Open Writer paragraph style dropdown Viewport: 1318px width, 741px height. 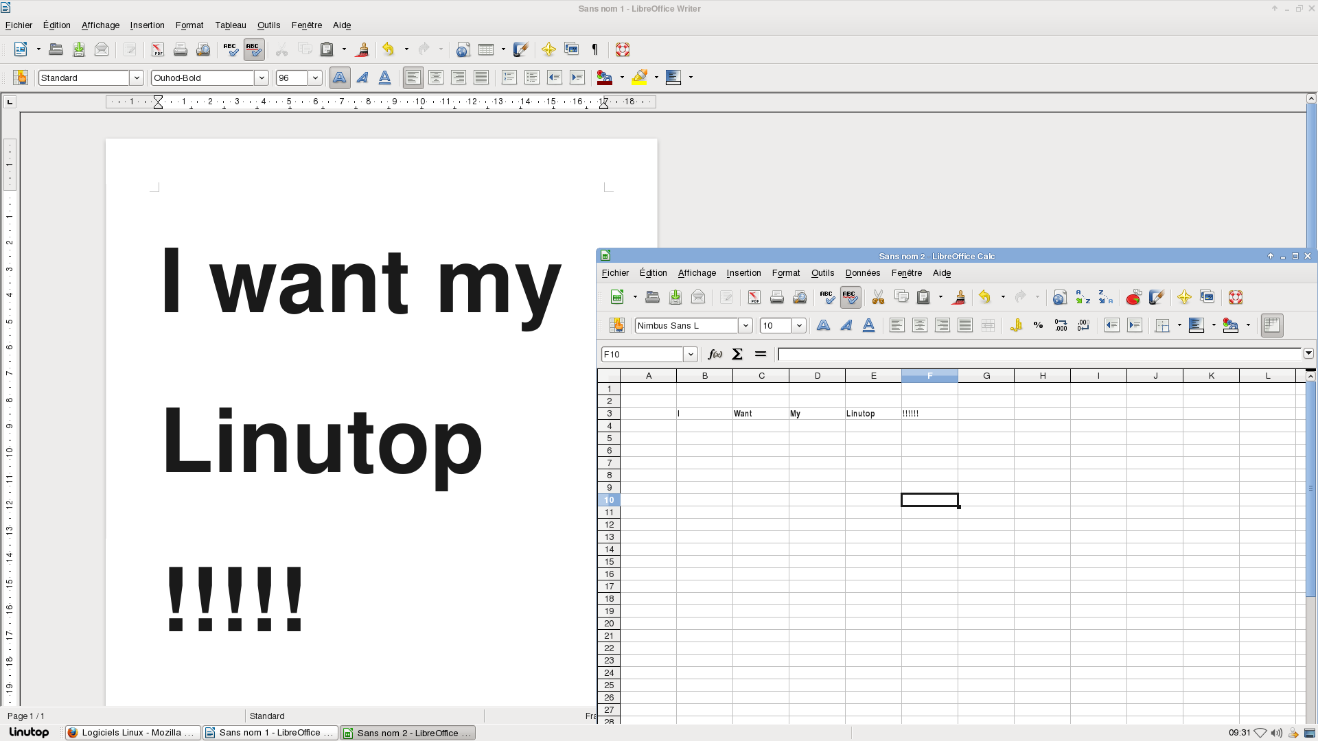pos(137,78)
